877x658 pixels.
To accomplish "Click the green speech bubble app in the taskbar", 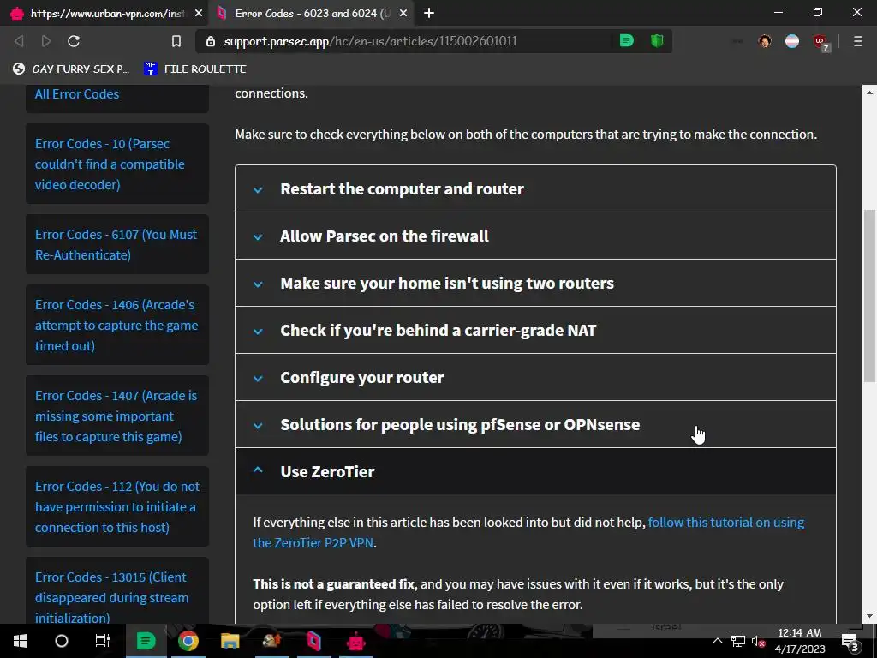I will (146, 641).
